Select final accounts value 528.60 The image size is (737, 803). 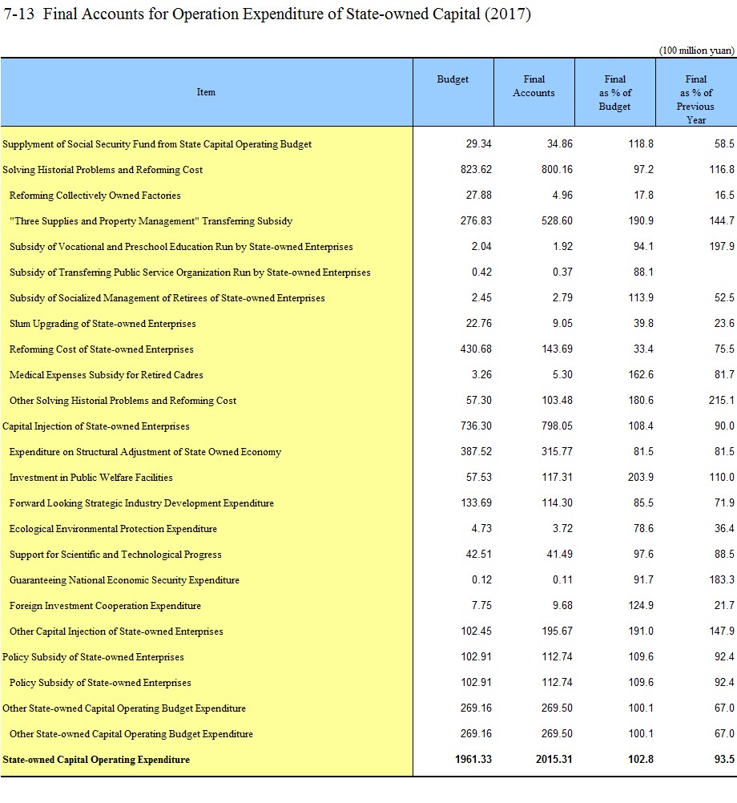557,220
